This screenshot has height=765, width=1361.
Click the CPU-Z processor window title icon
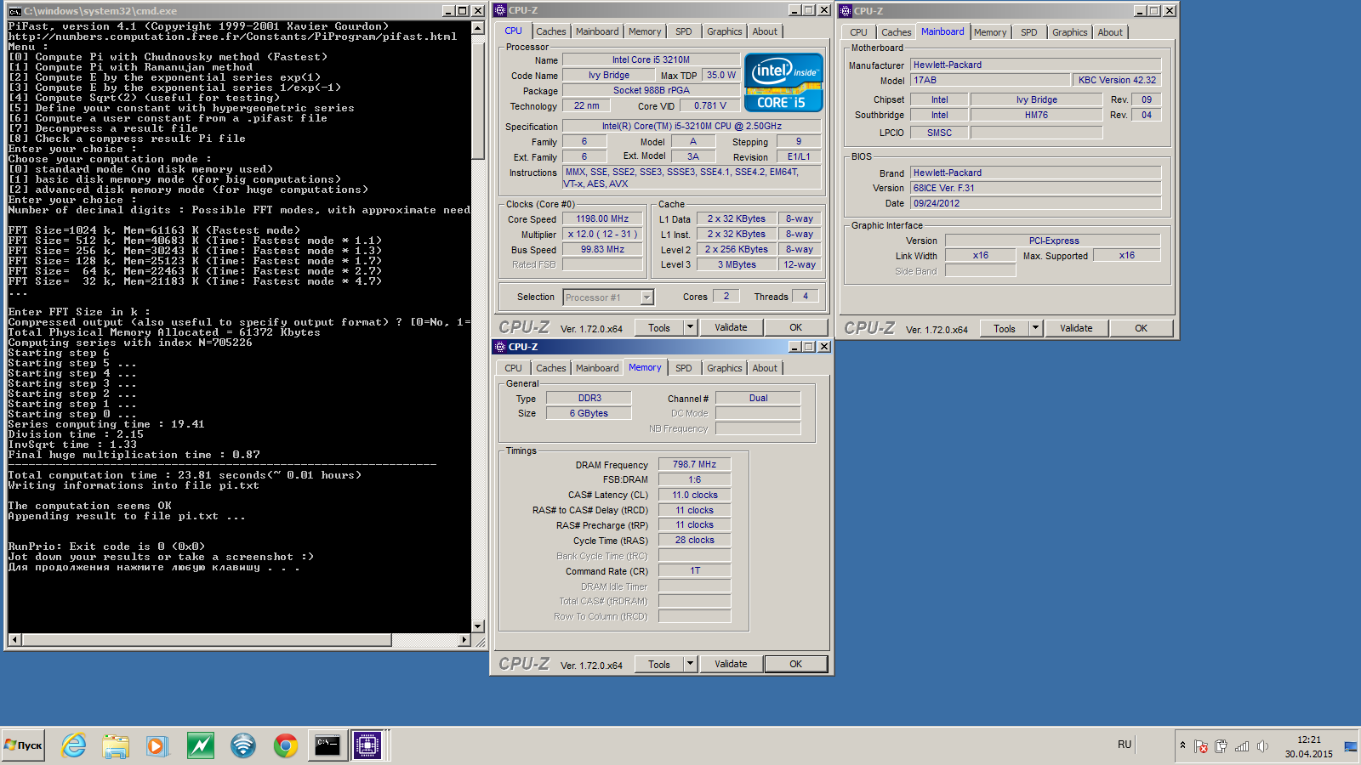click(x=501, y=10)
